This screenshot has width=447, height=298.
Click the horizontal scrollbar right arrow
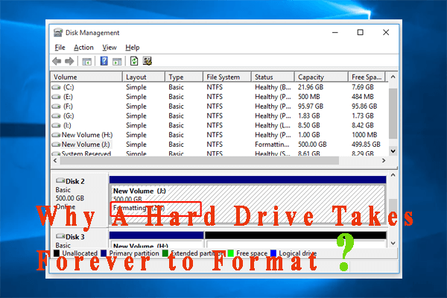[384, 161]
